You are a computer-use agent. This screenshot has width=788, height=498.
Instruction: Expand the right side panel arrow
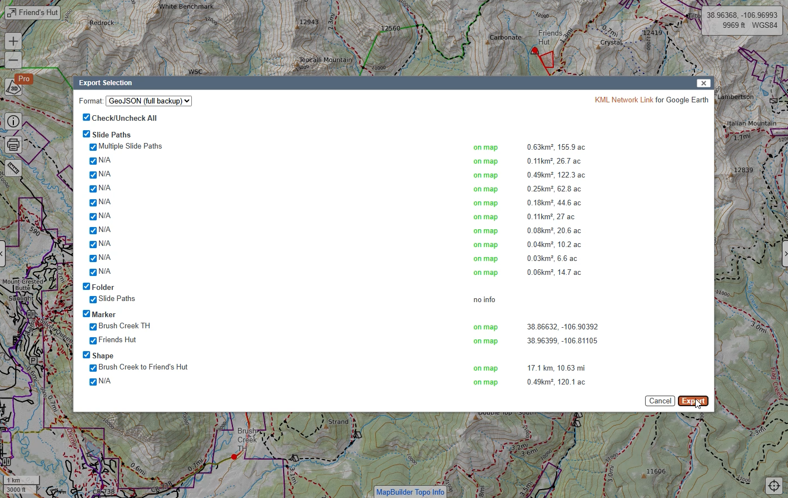[785, 254]
